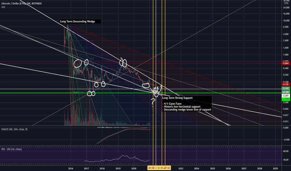Image resolution: width=291 pixels, height=171 pixels.
Task: Click the ETH currency badge on the price axis
Action: coord(286,3)
